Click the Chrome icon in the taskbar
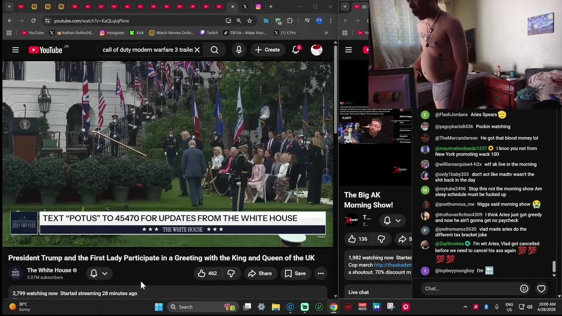The width and height of the screenshot is (562, 316). pyautogui.click(x=334, y=307)
